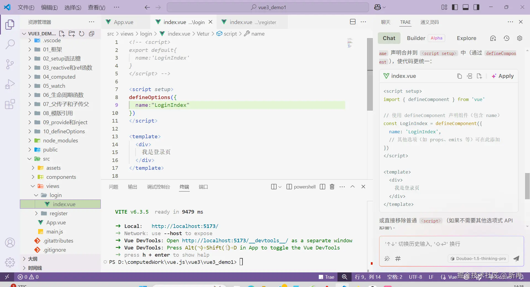
Task: Start a new chat in TRAE panel
Action: tap(493, 38)
